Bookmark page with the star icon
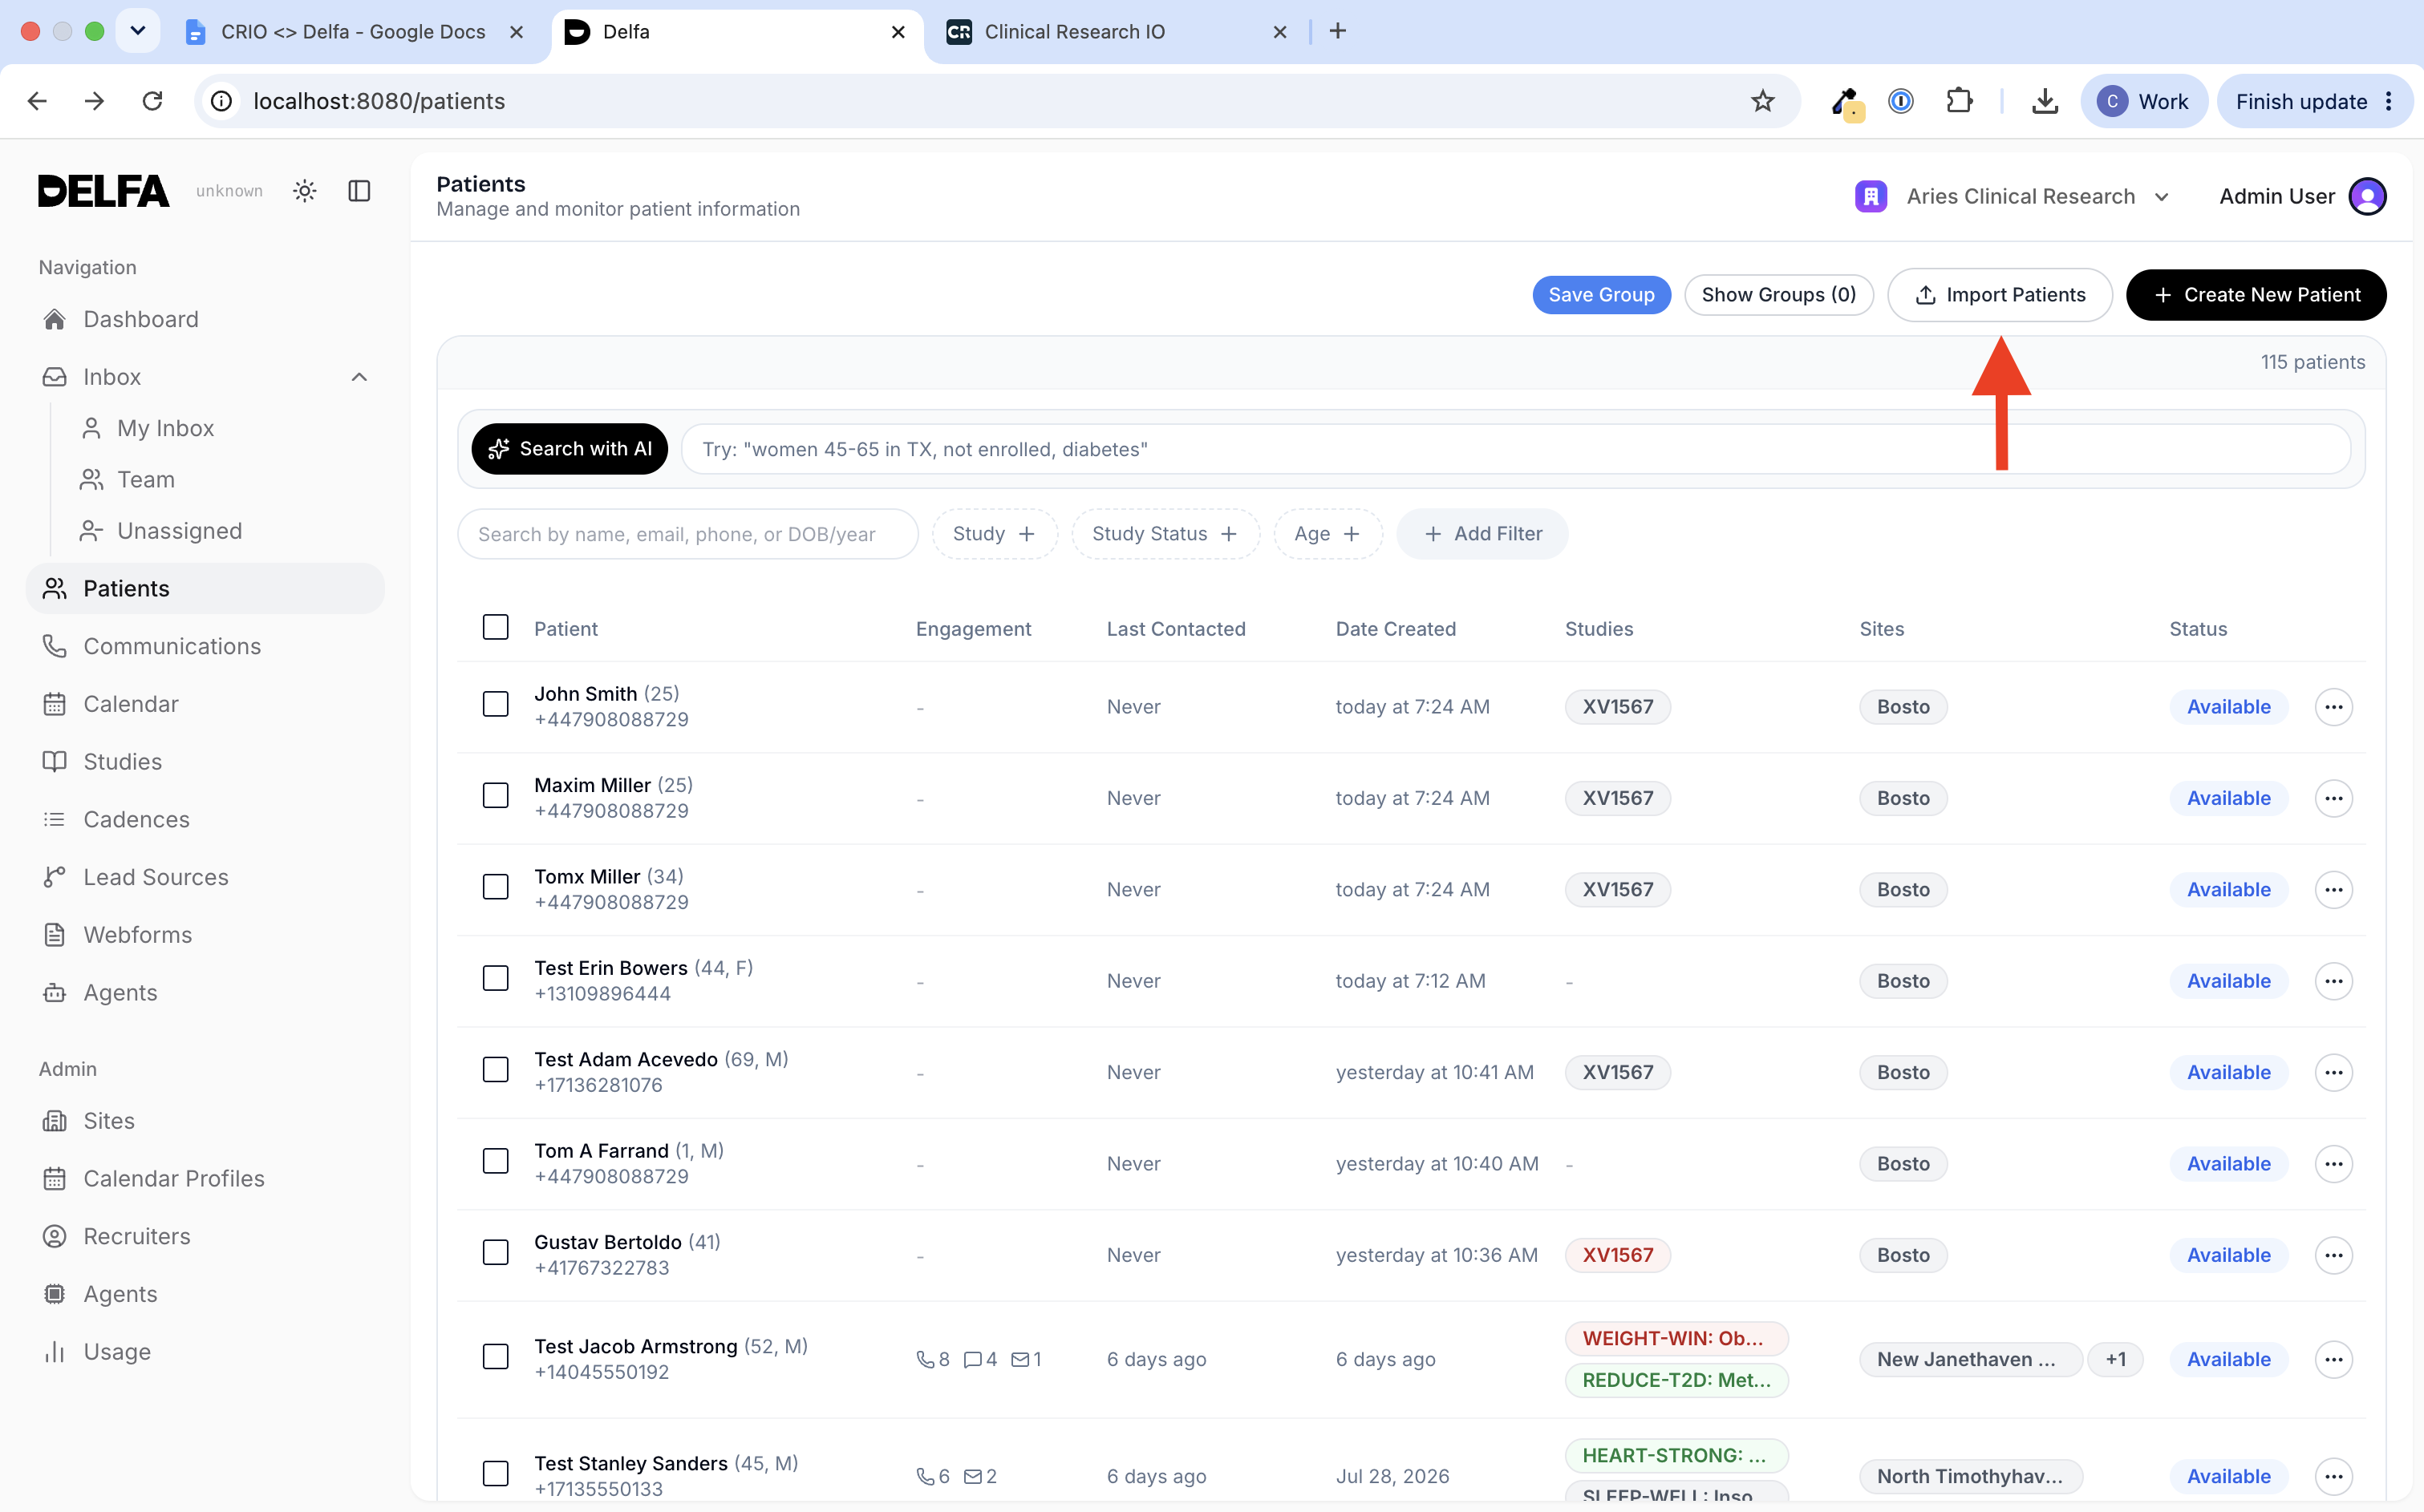Screen dimensions: 2424x1512 [1761, 101]
